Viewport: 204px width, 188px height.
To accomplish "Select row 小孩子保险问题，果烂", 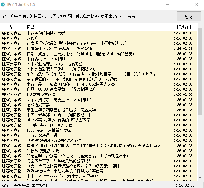I will pos(98,33).
